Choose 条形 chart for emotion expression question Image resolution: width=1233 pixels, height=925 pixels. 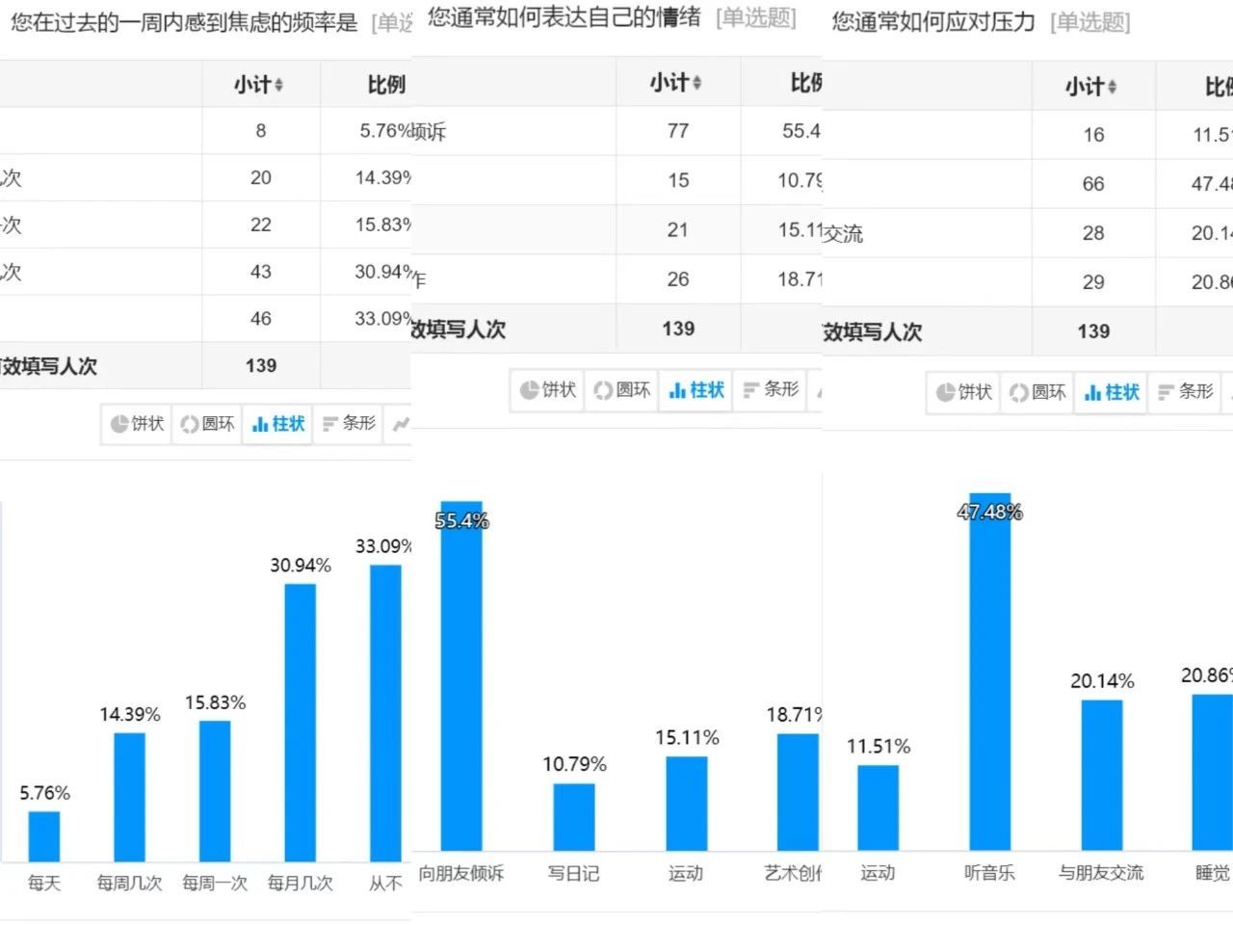(x=771, y=390)
